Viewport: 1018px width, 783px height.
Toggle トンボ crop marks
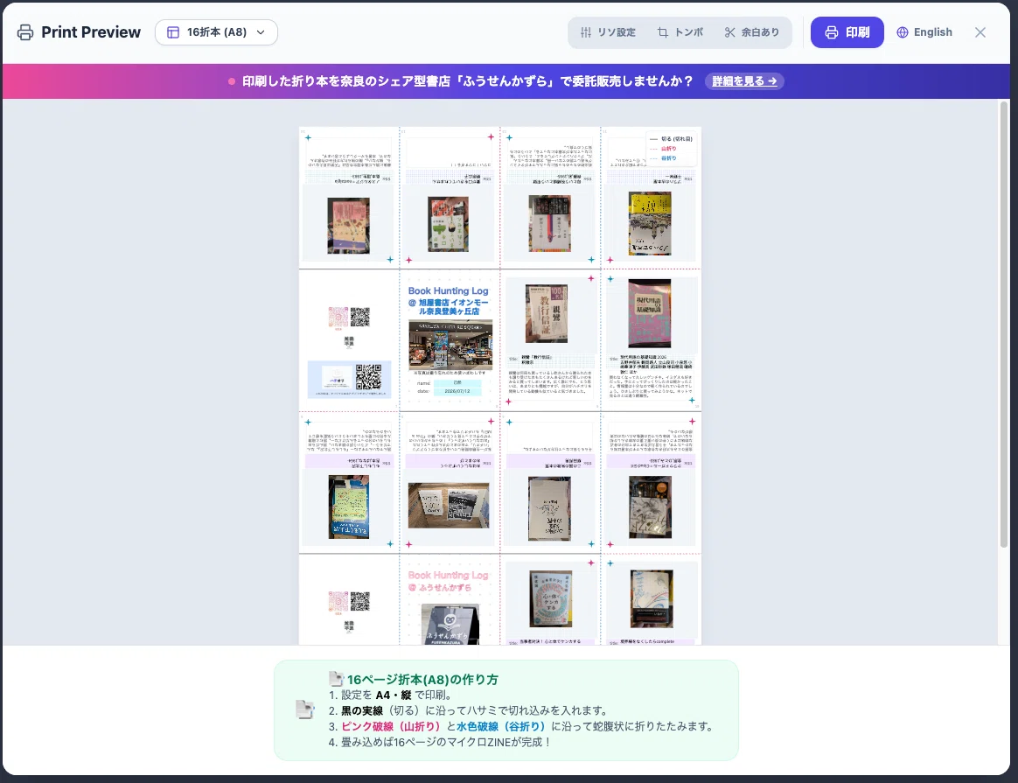[680, 32]
